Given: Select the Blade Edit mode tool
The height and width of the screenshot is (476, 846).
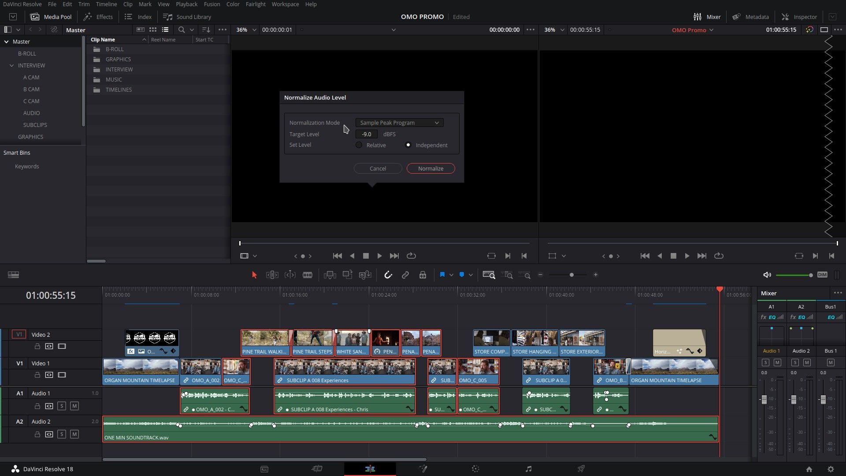Looking at the screenshot, I should 307,275.
